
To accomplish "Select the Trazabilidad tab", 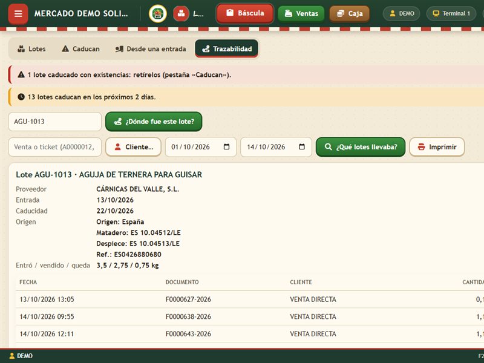I will coord(227,49).
